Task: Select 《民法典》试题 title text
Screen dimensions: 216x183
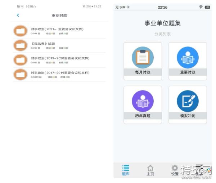Action: tap(42, 44)
